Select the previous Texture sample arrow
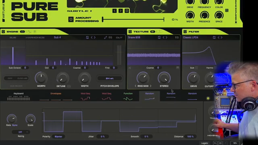The width and height of the screenshot is (258, 145). (164, 37)
